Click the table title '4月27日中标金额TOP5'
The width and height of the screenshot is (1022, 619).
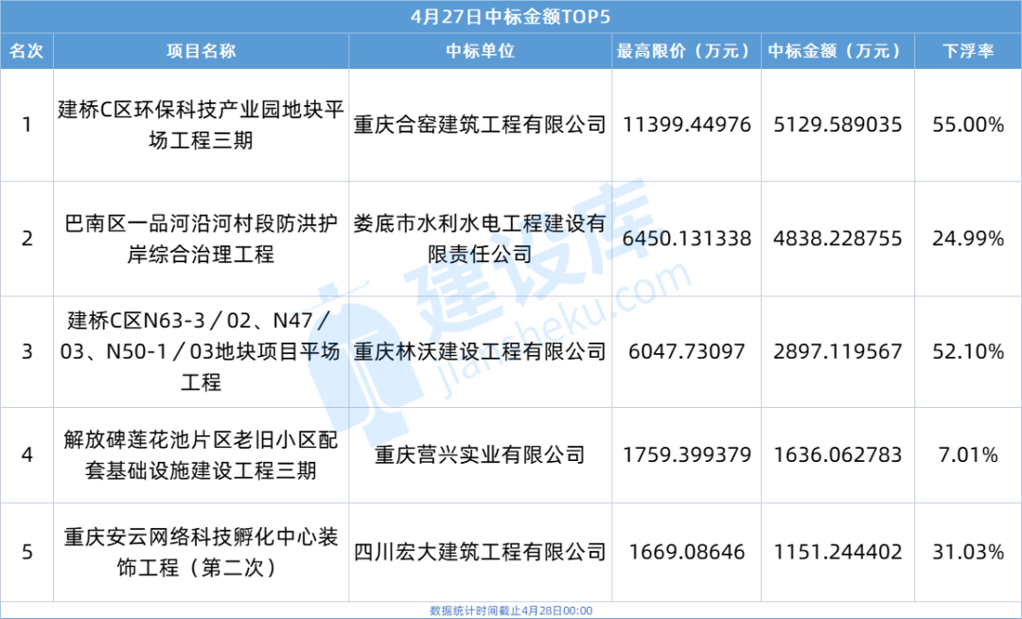510,17
